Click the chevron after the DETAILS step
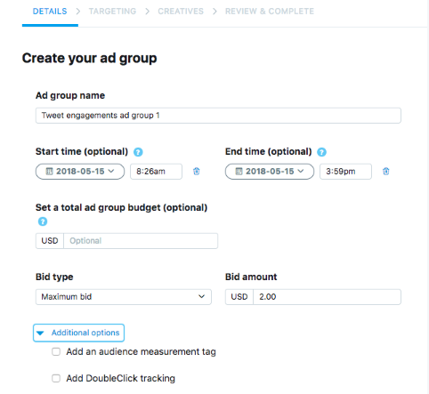429x394 pixels. [x=78, y=12]
